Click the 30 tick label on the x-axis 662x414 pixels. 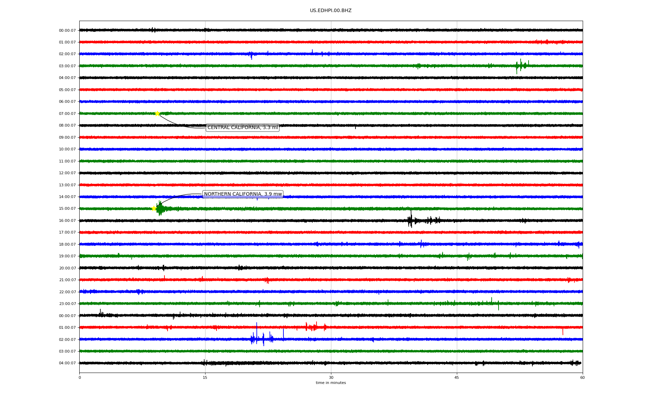click(331, 377)
